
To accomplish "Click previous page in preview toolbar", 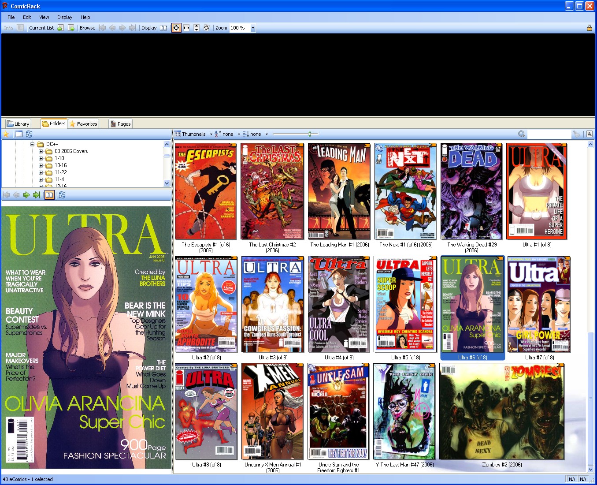I will 16,195.
